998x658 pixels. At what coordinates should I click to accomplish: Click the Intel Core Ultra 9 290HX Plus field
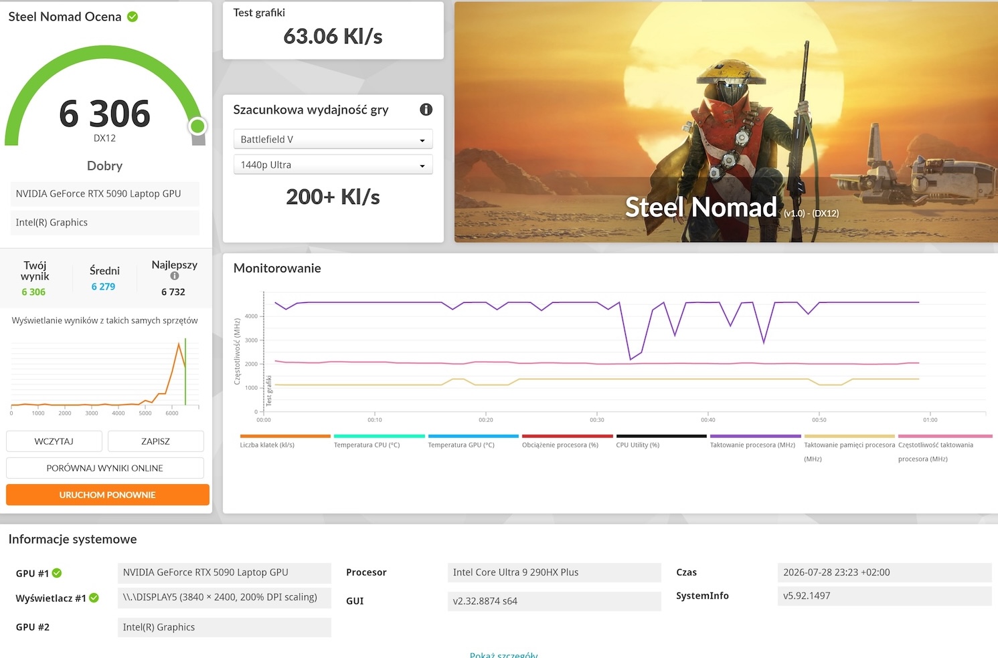(x=554, y=572)
